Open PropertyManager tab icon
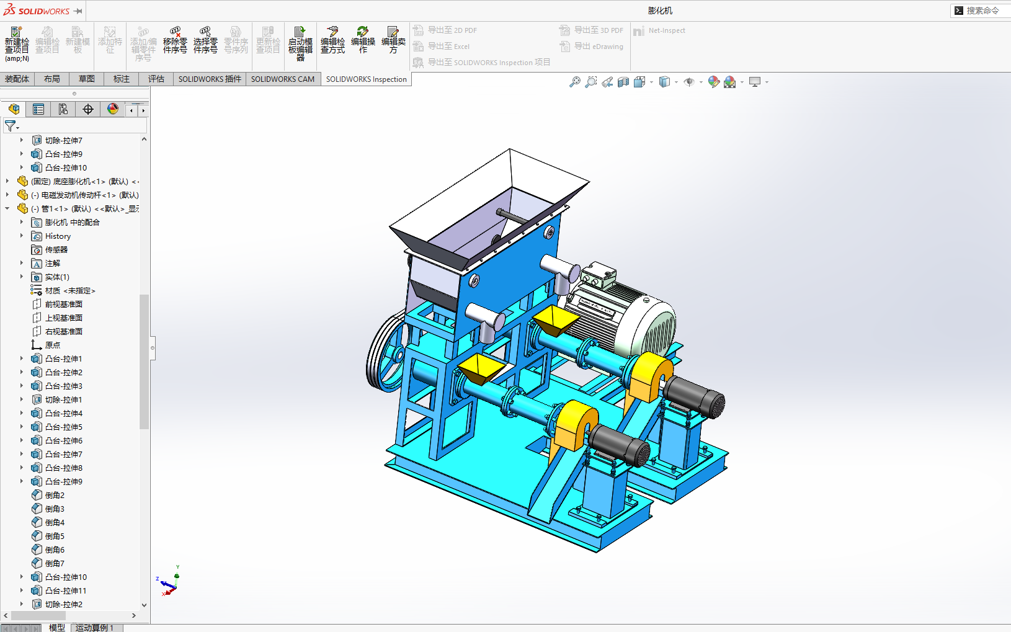 pos(38,109)
